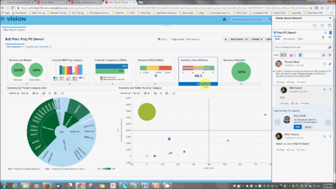Screen dimensions: 336x189
Task: Switch to the Supplies and Demands tab
Action: (x=37, y=47)
